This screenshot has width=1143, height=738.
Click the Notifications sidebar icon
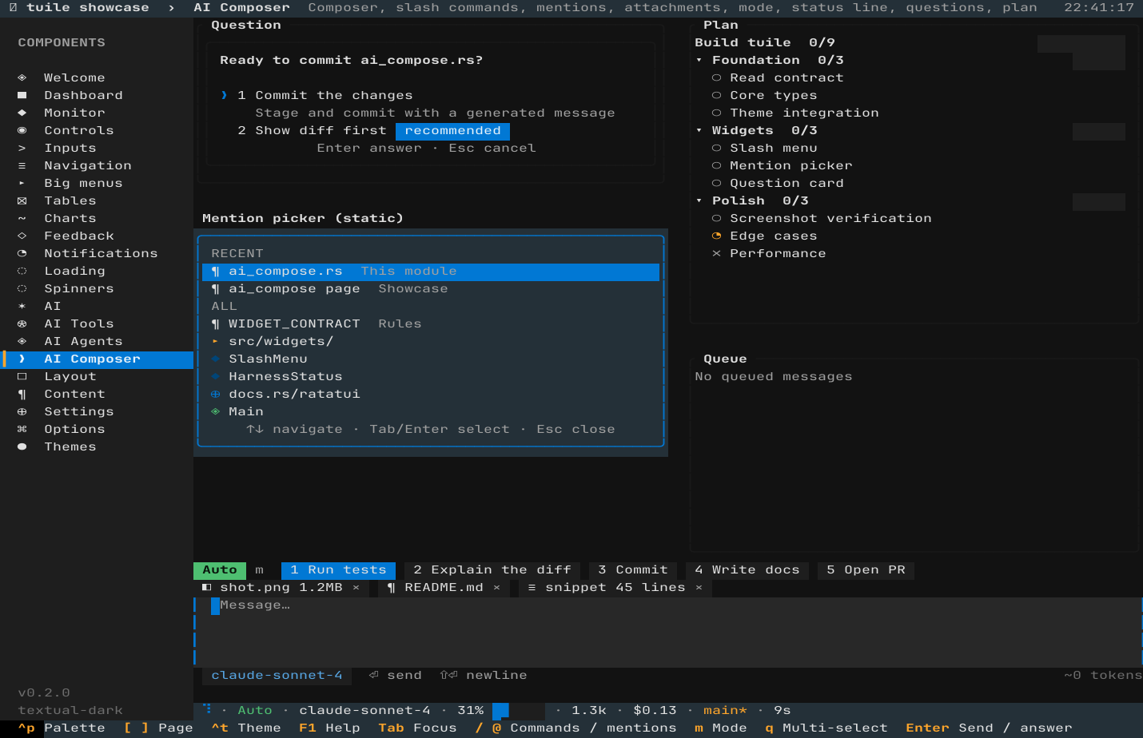[22, 253]
